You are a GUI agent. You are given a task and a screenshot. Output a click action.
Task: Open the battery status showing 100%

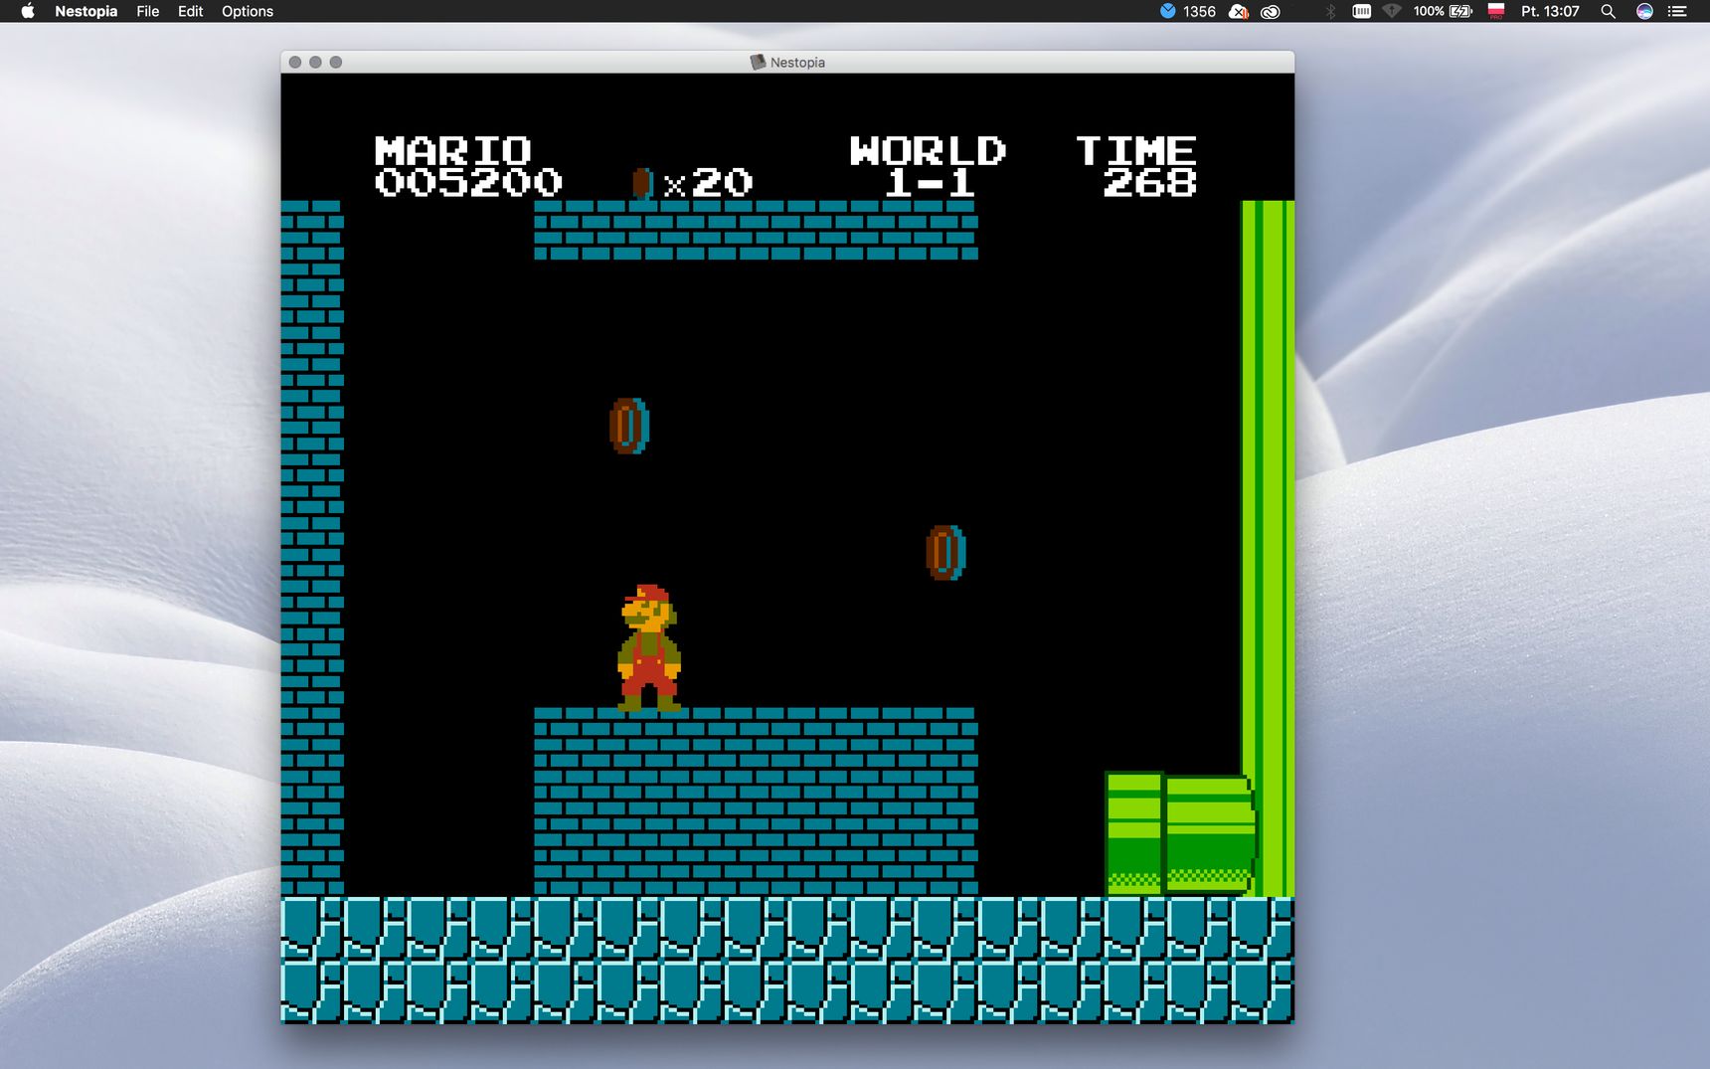(1443, 11)
